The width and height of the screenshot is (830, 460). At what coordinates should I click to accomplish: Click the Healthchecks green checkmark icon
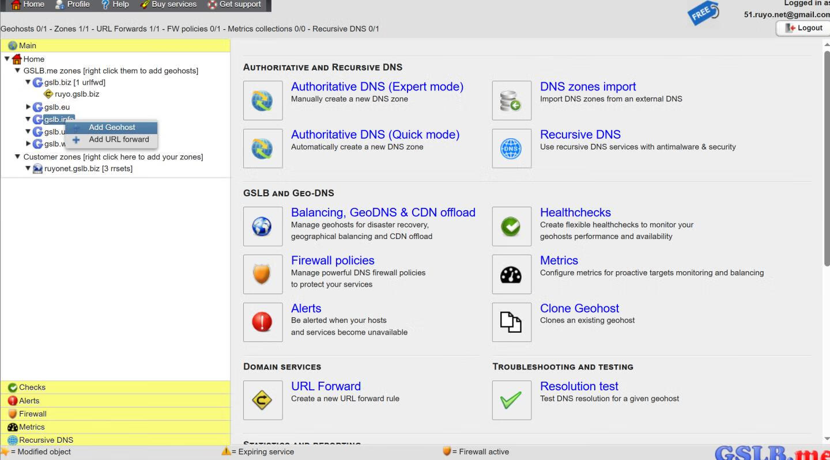point(511,226)
